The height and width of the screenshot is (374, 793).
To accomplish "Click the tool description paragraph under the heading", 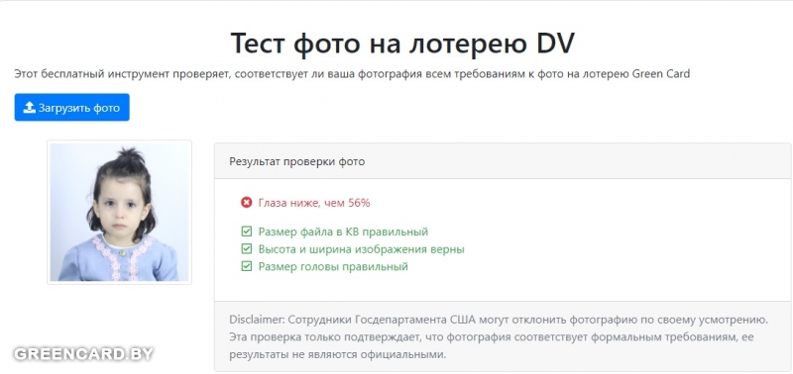I will coord(352,74).
